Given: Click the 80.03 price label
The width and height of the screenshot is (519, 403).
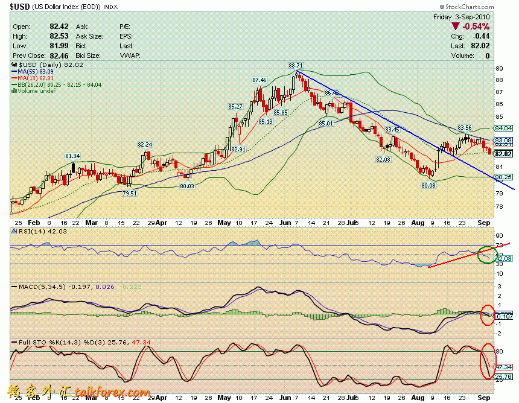Looking at the screenshot, I should coord(187,186).
